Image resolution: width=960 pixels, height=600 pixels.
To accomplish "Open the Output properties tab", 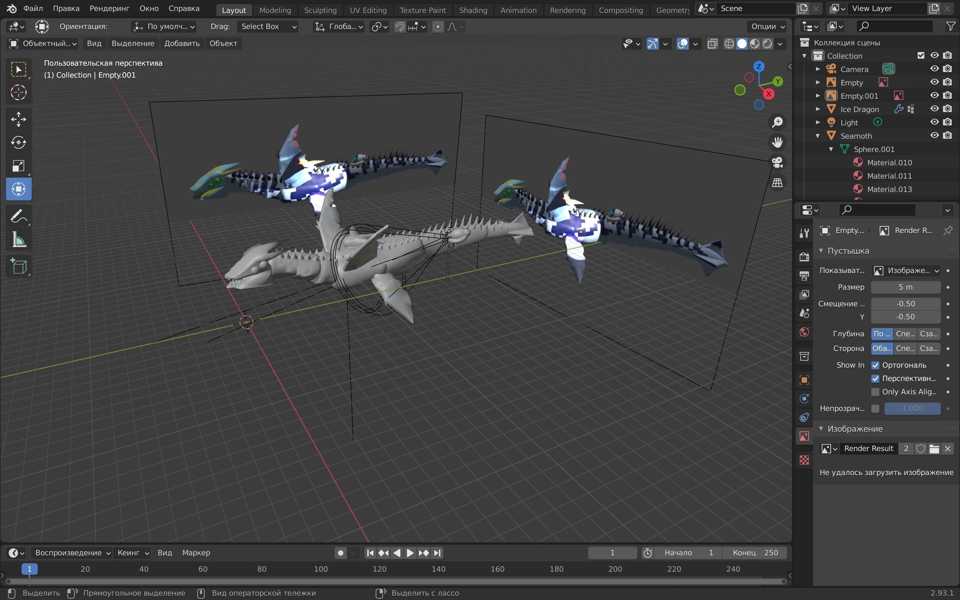I will pos(804,276).
